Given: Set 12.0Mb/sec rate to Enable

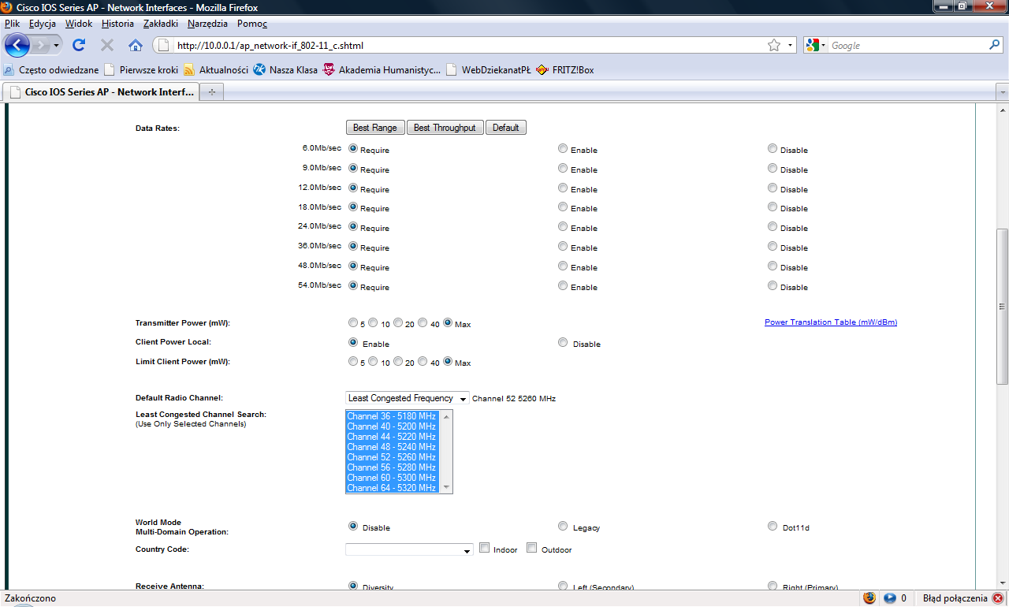Looking at the screenshot, I should 563,188.
